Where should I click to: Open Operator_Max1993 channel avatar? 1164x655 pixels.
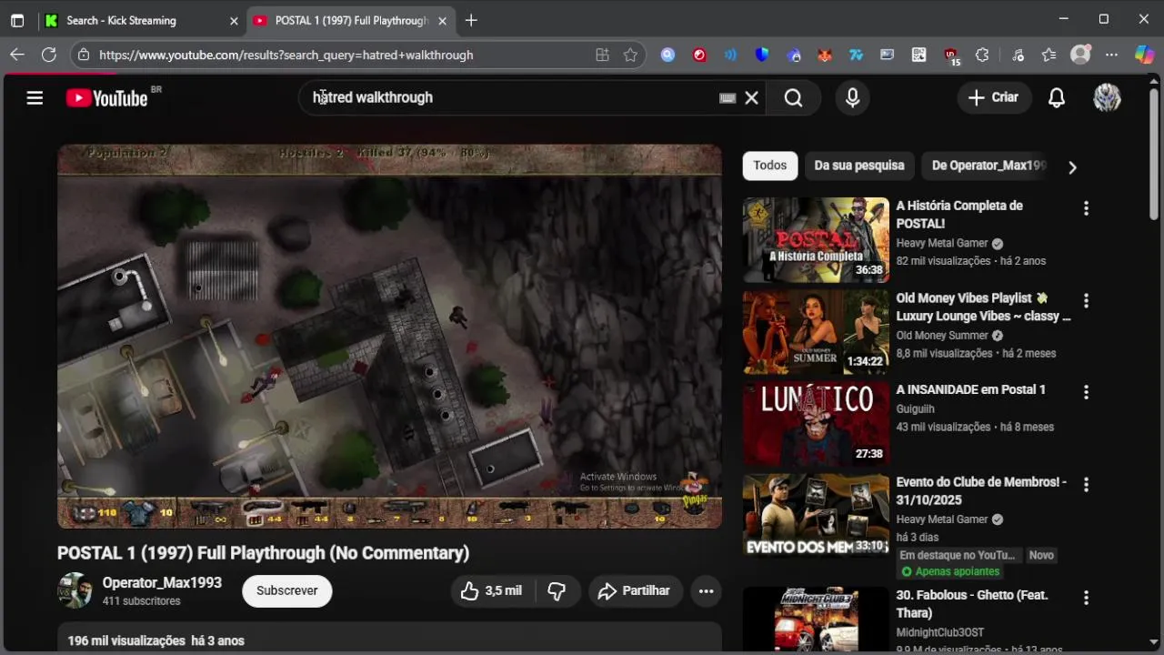pyautogui.click(x=75, y=590)
